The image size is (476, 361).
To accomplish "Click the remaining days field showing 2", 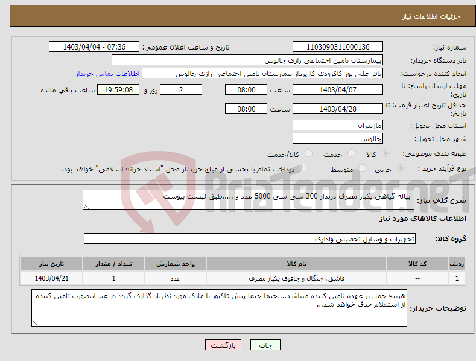I will (x=181, y=89).
